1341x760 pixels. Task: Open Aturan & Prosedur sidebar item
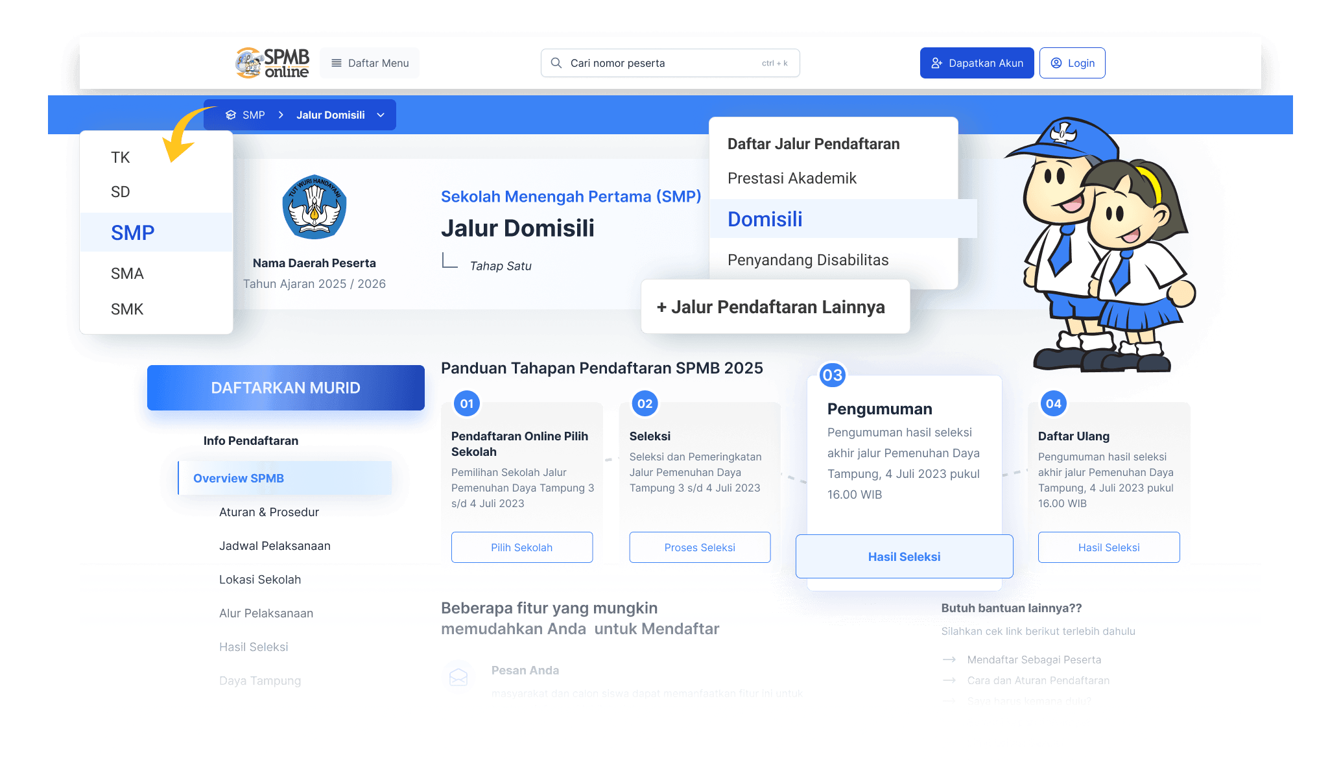click(x=269, y=512)
